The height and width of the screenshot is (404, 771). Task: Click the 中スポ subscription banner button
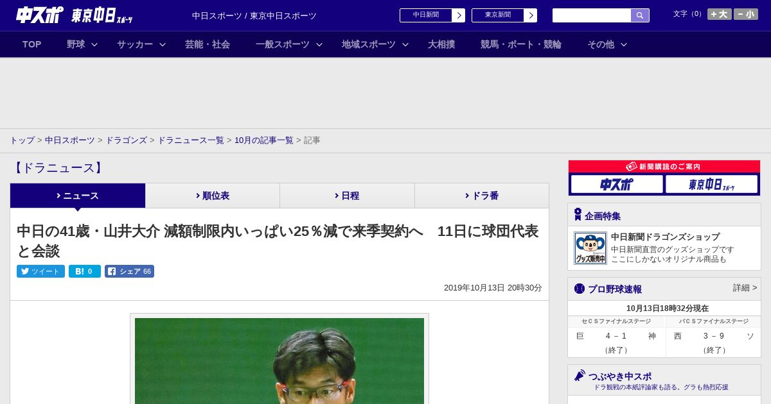coord(617,185)
